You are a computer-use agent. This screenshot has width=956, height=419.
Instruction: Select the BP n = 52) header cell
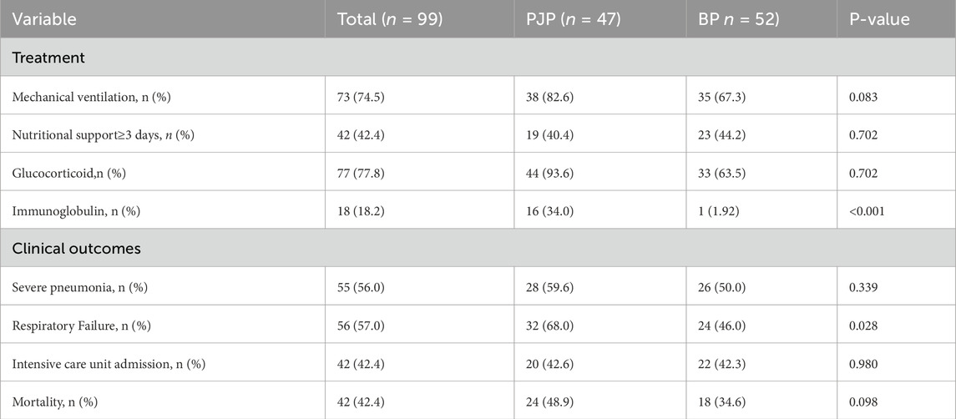click(739, 19)
